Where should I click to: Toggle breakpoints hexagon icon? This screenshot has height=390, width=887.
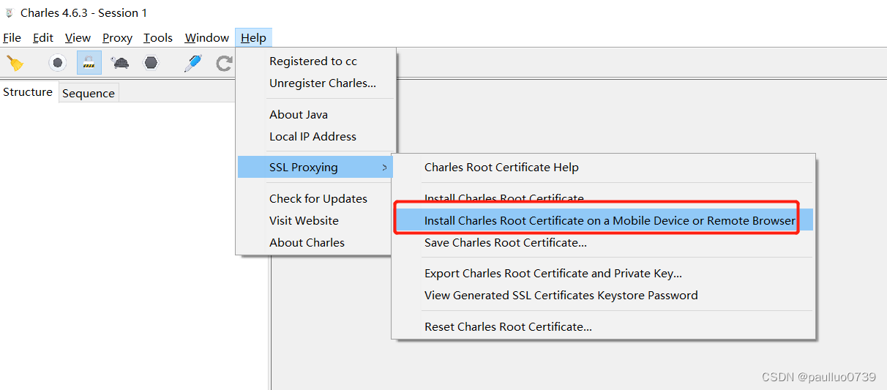tap(151, 63)
